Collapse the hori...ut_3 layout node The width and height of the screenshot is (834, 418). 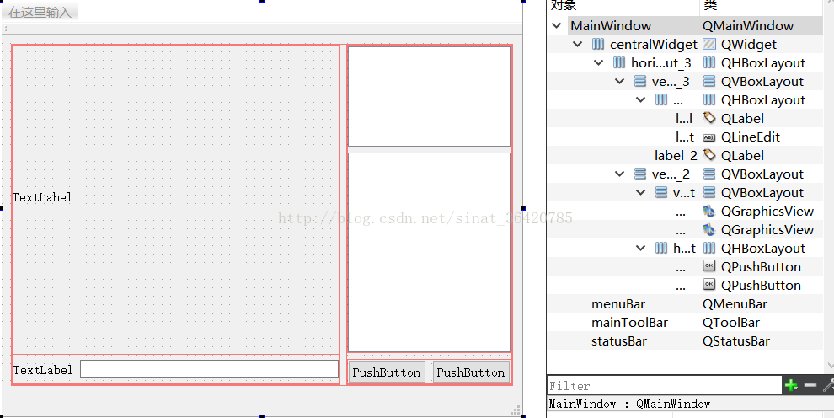click(599, 62)
